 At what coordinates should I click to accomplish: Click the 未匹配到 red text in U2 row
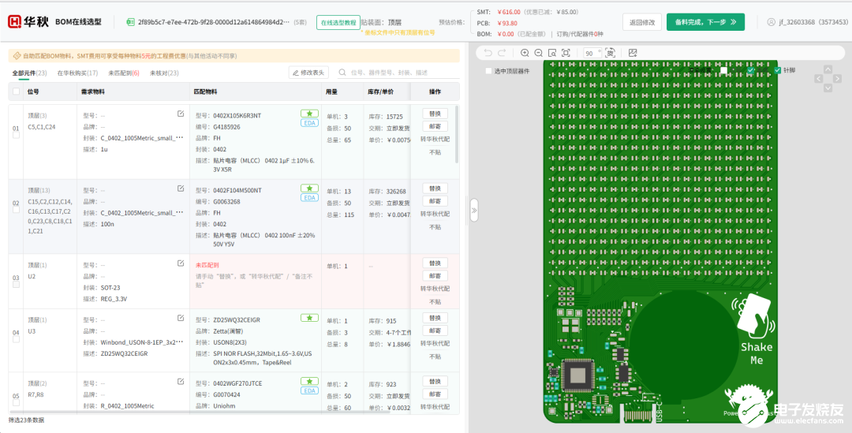click(x=207, y=265)
